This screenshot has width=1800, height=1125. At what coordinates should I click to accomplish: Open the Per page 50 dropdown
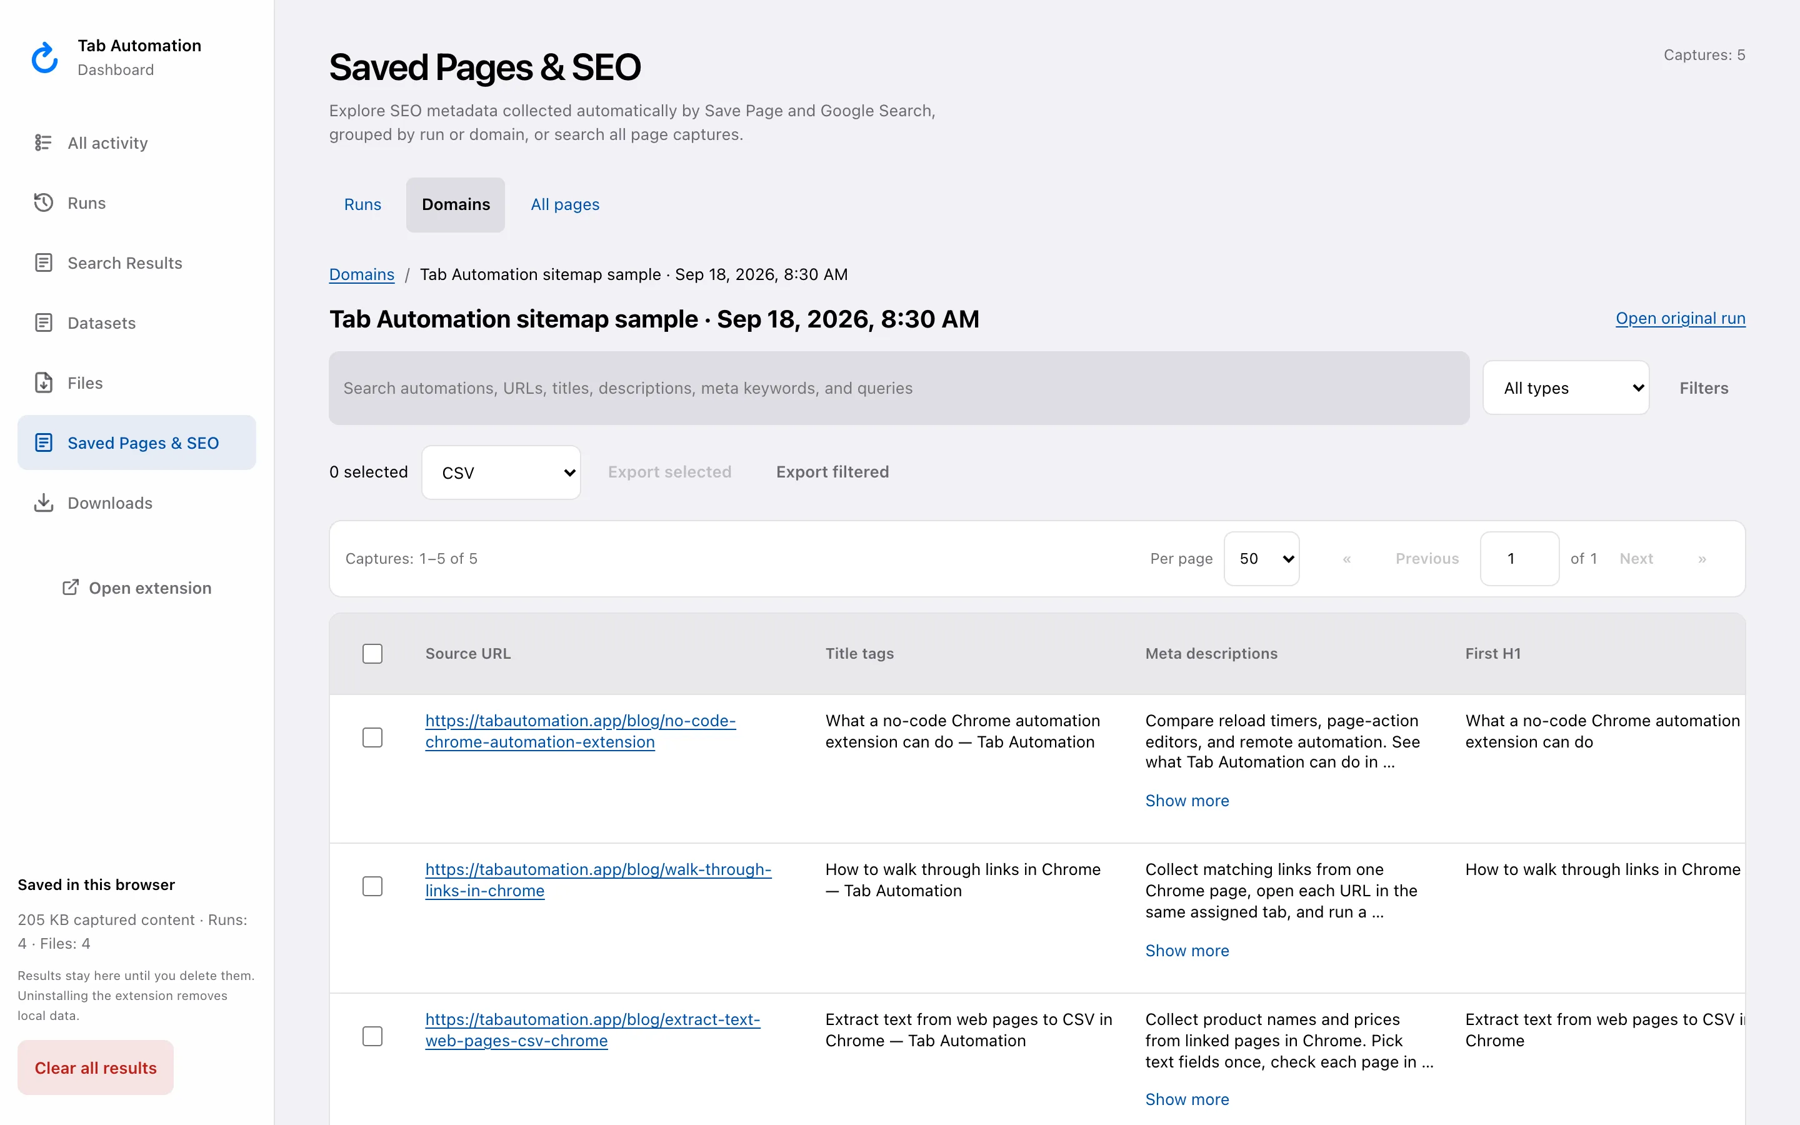1261,559
